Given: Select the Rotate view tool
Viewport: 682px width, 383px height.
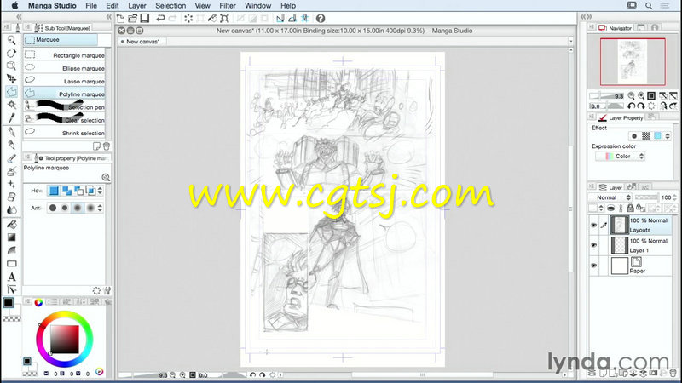Looking at the screenshot, I should click(11, 53).
